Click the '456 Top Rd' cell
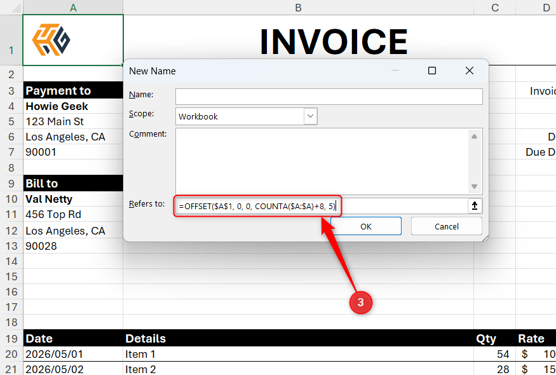This screenshot has height=375, width=556. [x=73, y=214]
